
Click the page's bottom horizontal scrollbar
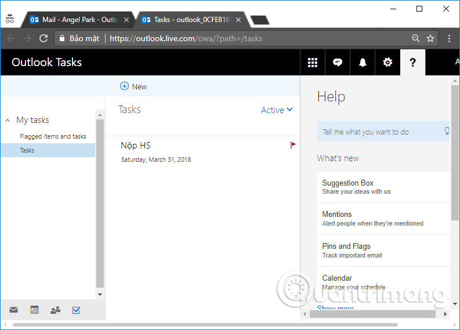[x=205, y=325]
